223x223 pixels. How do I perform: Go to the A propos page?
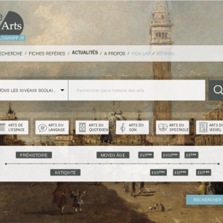[115, 54]
